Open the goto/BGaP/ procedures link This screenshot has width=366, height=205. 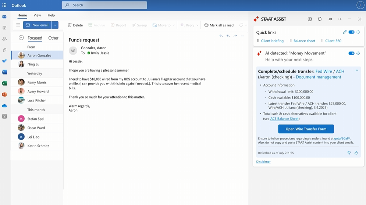coord(342,139)
